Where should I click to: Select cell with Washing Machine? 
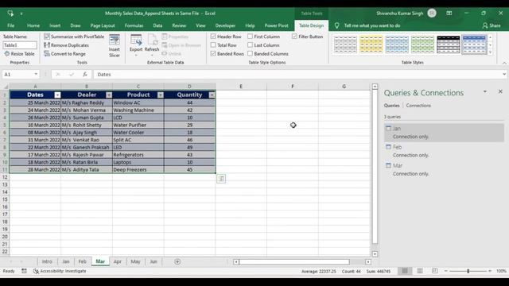pos(138,110)
